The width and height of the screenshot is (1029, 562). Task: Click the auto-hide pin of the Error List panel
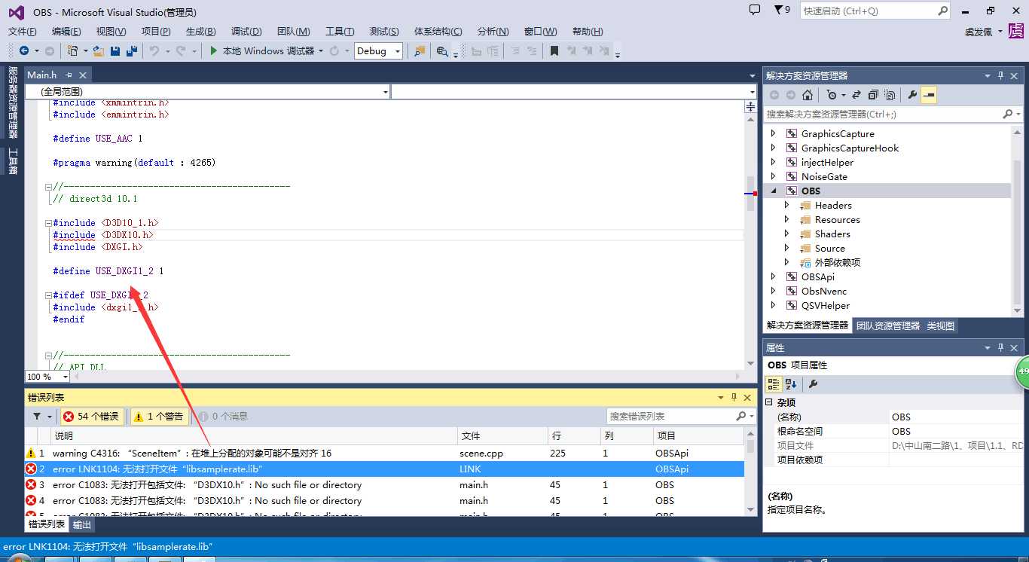point(734,397)
